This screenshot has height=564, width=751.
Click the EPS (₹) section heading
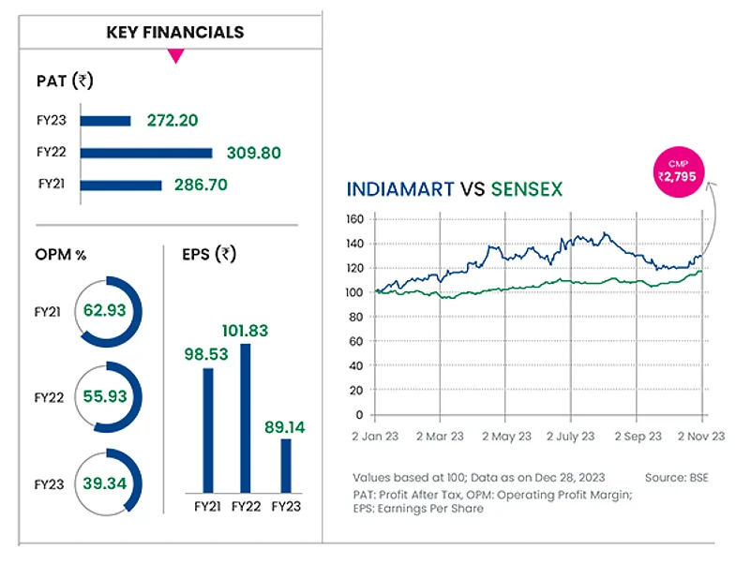pos(209,254)
